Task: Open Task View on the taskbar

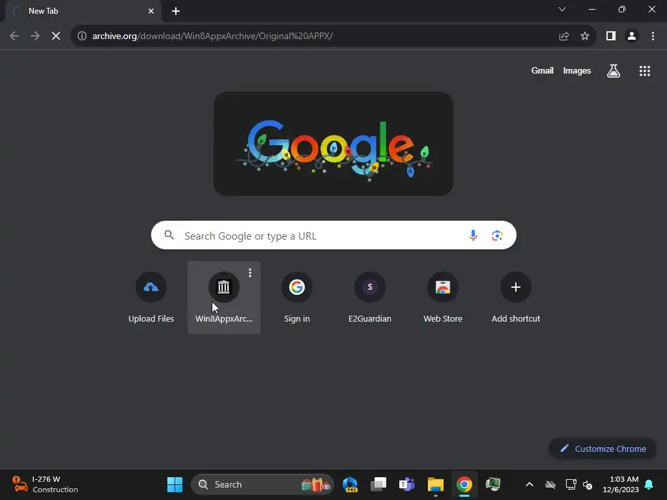Action: point(378,484)
